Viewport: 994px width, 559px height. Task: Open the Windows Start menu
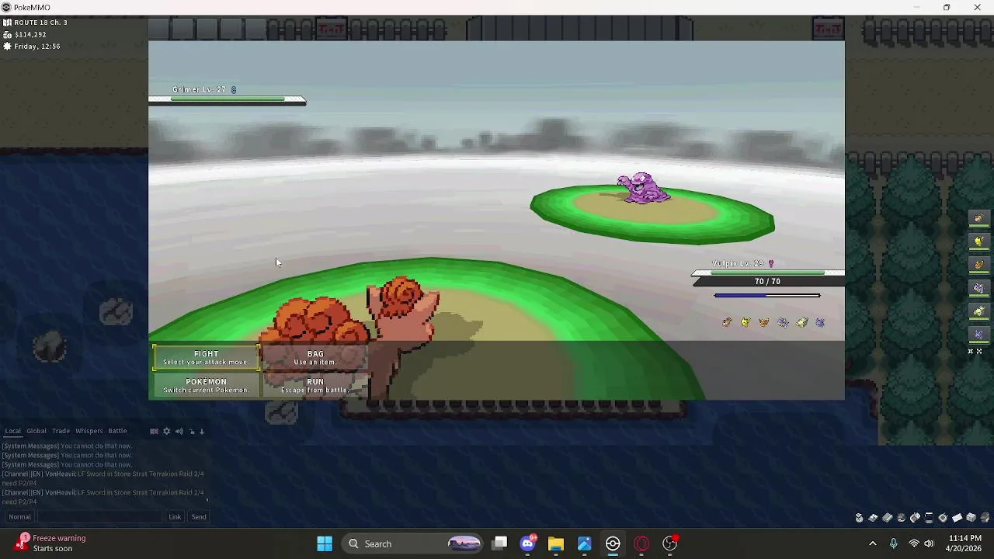tap(325, 543)
